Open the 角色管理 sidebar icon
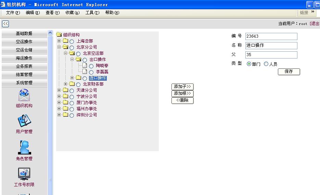This screenshot has width=320, height=195. (x=24, y=147)
